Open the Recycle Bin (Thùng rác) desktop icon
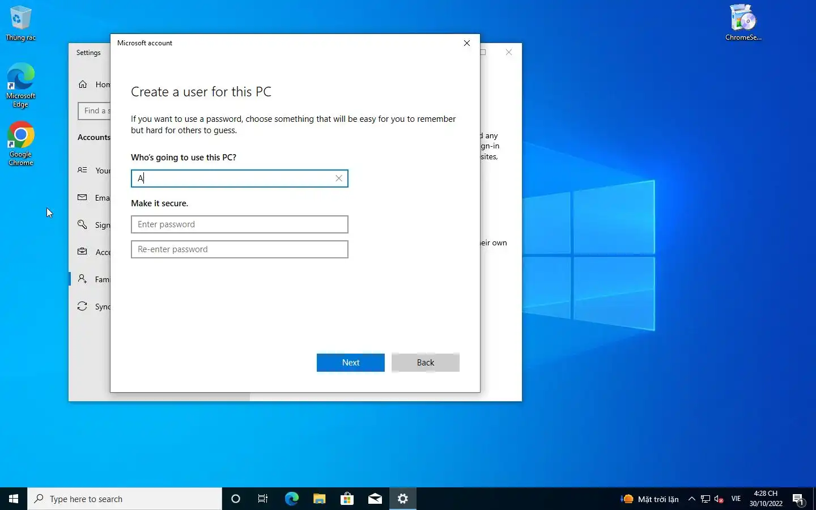Screen dimensions: 816x510 tap(20, 23)
